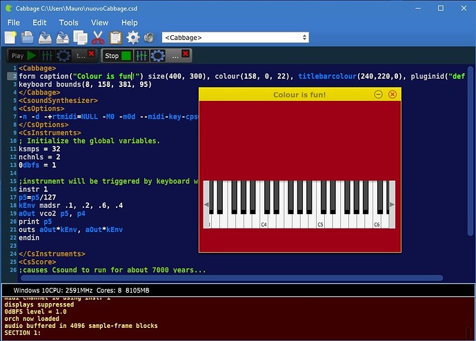Minimize the Colour is fun! plugin window
This screenshot has width=476, height=341.
[378, 95]
